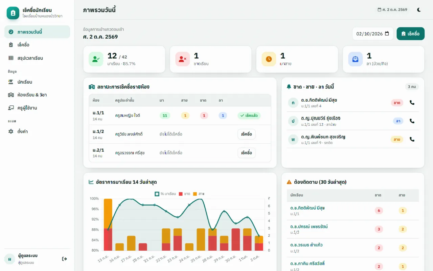Screen dimensions: 433x271
Task: Click the green เช็คชื่อ button at top
Action: click(x=410, y=34)
